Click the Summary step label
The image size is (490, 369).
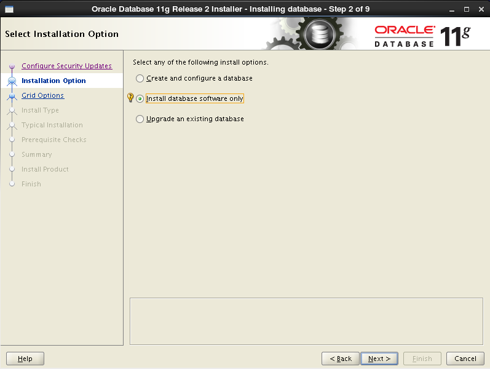tap(36, 154)
